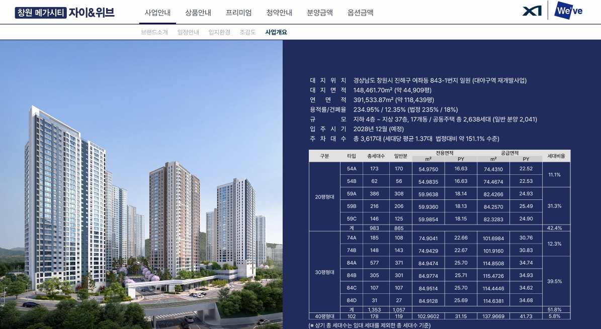Image resolution: width=601 pixels, height=329 pixels.
Task: Open the 청약안내 menu
Action: coord(280,13)
